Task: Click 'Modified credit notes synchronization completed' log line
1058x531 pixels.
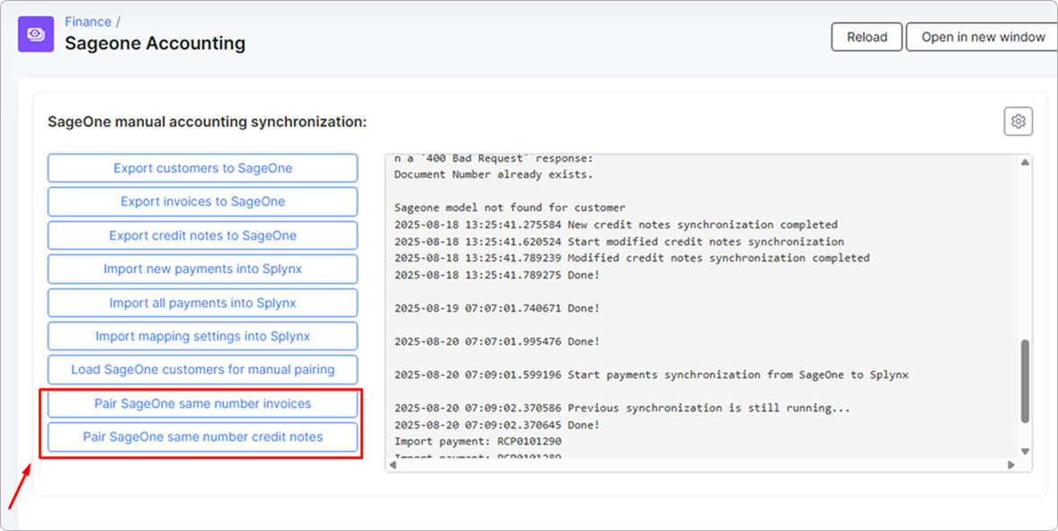Action: pos(632,258)
